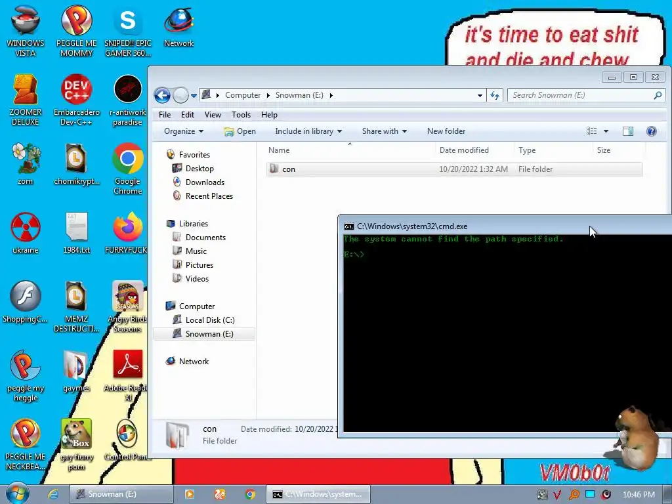Click the zom desktop icon
The width and height of the screenshot is (672, 504).
[x=26, y=164]
